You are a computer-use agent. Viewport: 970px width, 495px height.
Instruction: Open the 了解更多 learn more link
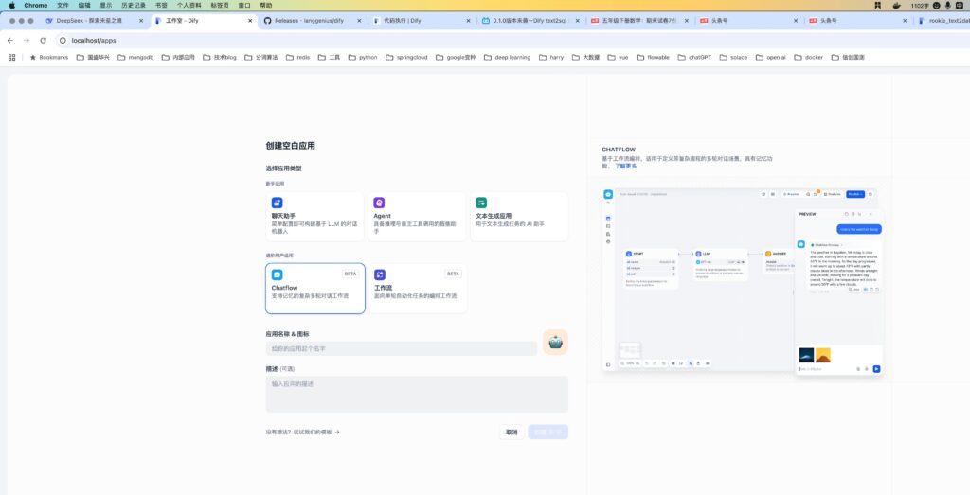point(625,166)
